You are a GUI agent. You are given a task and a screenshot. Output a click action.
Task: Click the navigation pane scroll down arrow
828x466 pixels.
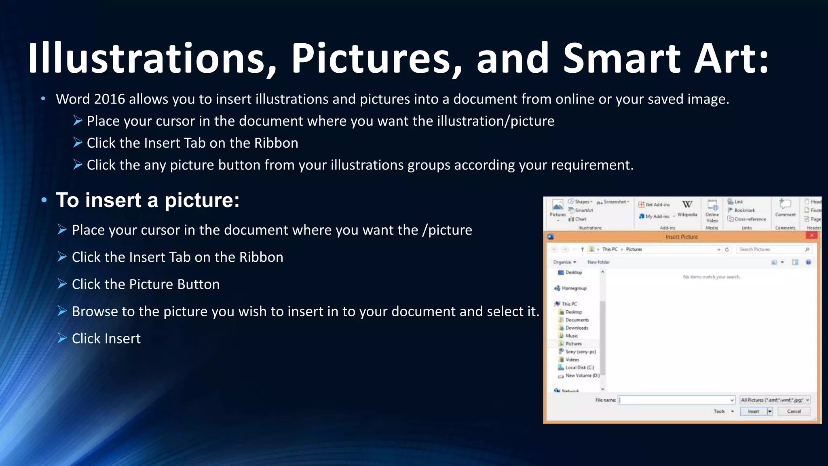coord(602,389)
